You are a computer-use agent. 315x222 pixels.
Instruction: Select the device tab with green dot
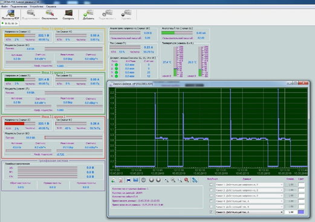[10, 24]
